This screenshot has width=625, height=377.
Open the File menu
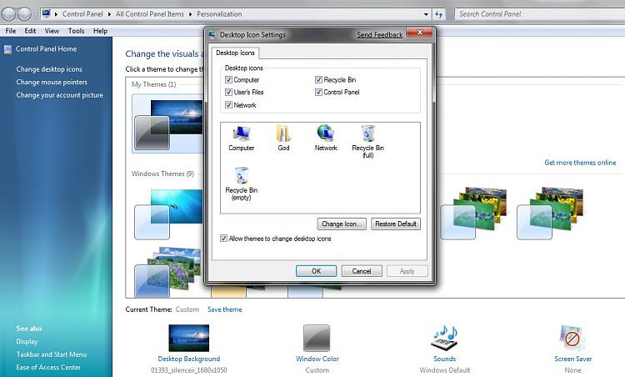(x=11, y=31)
